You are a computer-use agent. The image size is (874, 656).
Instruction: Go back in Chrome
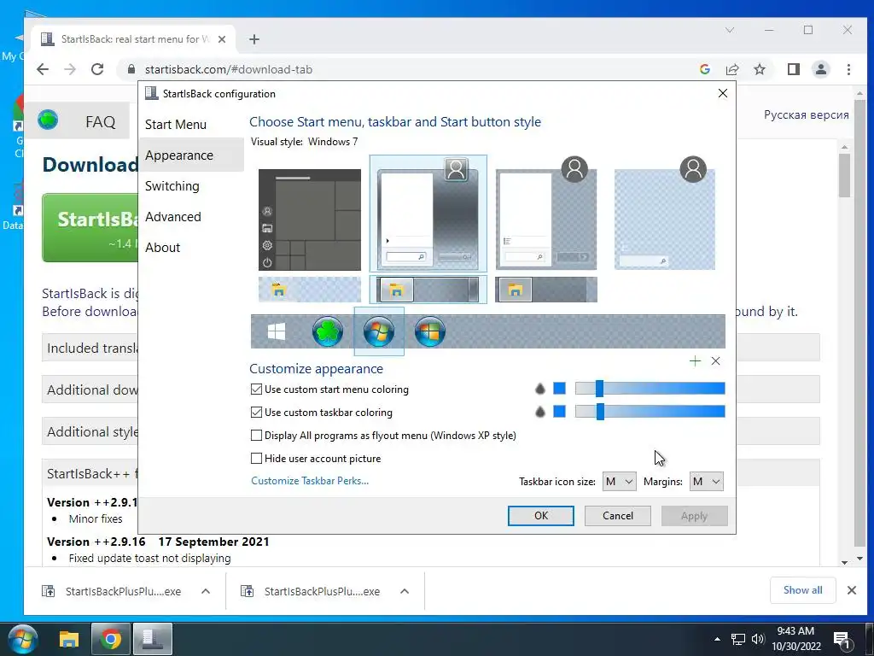tap(43, 69)
